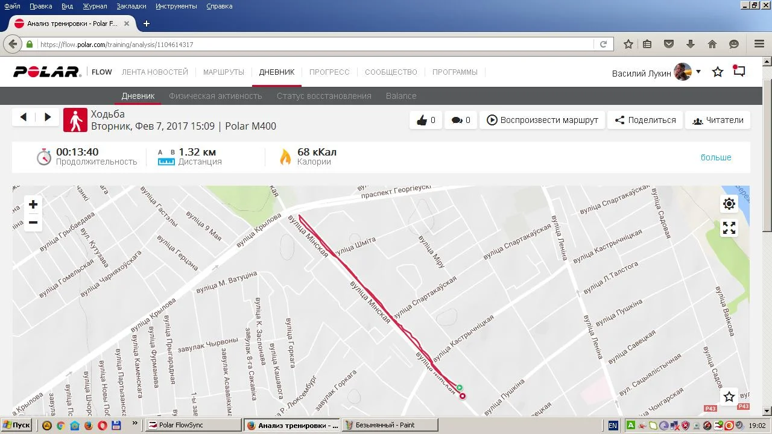This screenshot has width=772, height=434.
Task: Open the Firefox bookmarks list icon
Action: 647,44
